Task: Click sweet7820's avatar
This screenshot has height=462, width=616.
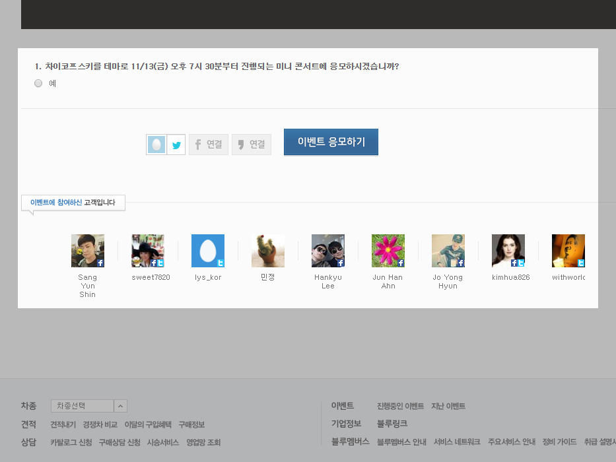Action: click(x=148, y=251)
